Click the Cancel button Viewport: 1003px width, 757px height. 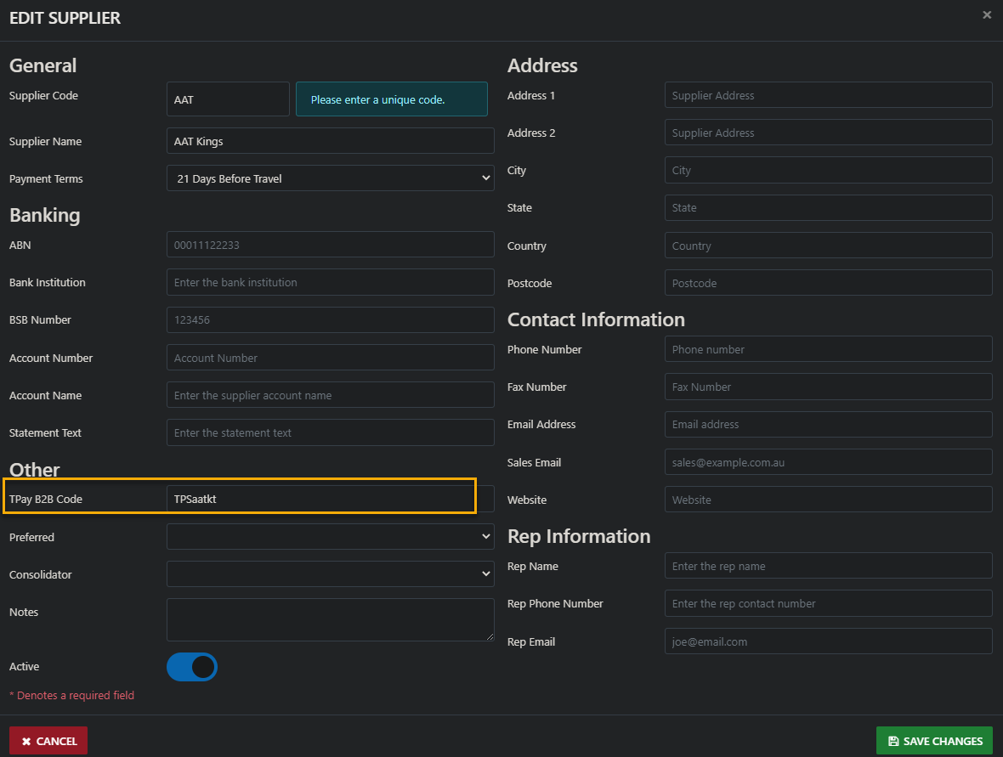(x=48, y=741)
